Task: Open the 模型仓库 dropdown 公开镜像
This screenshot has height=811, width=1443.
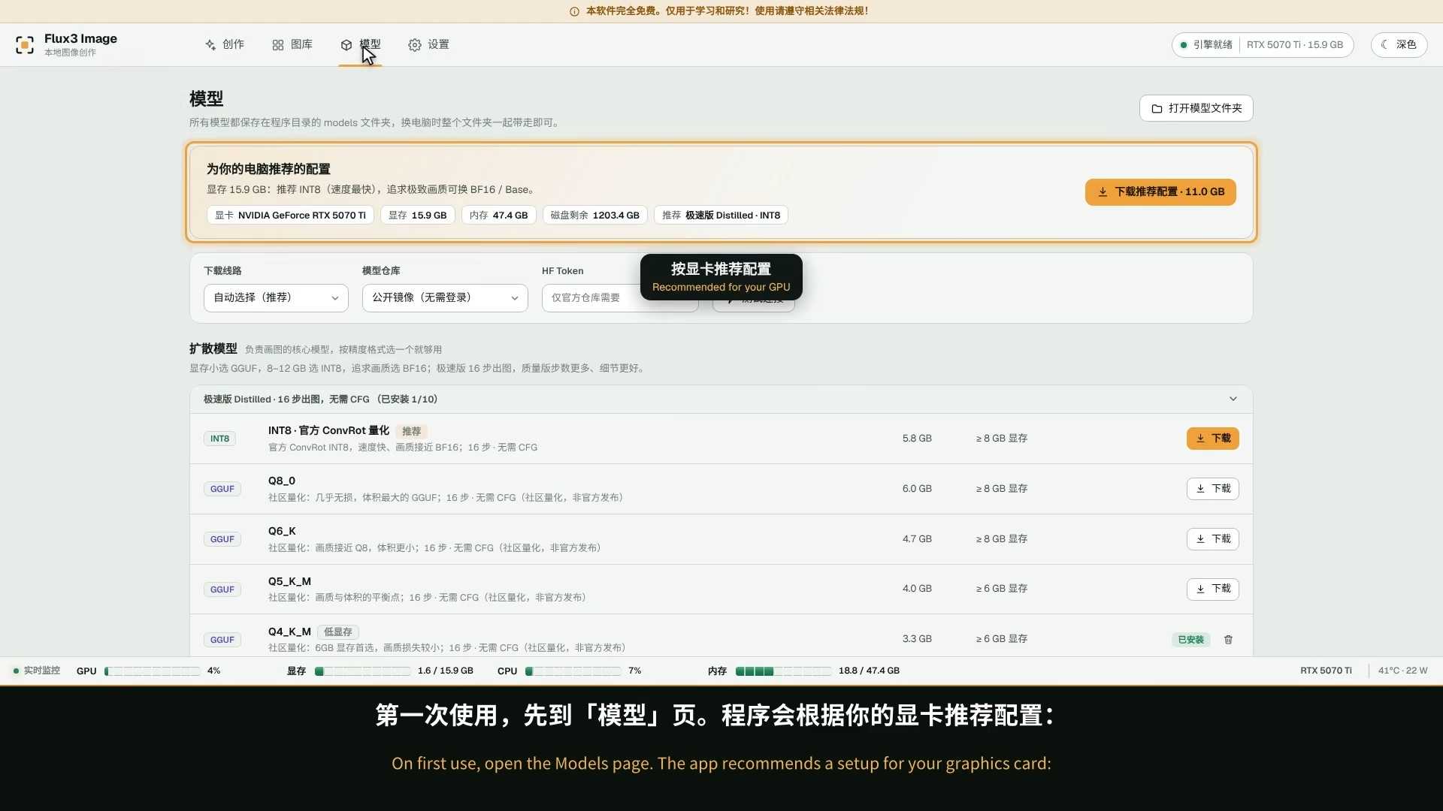Action: pyautogui.click(x=445, y=298)
